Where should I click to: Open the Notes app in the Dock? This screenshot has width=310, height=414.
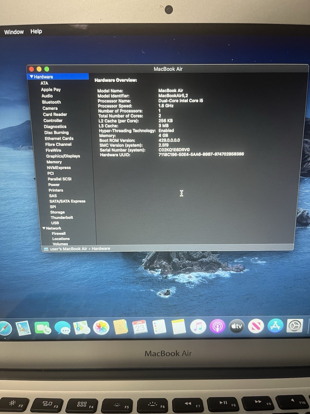[x=179, y=327]
